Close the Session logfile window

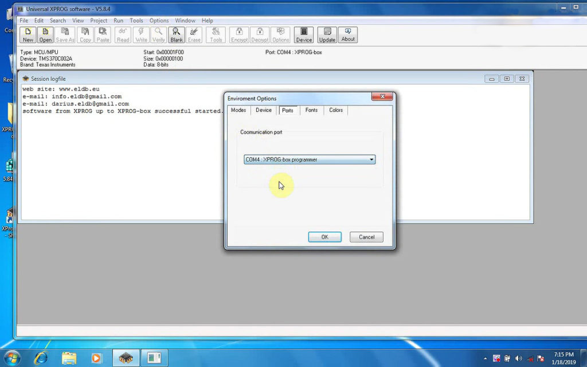(x=522, y=79)
